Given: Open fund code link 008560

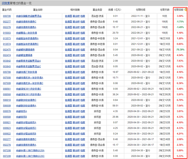Looking at the screenshot, I should coord(7,95).
